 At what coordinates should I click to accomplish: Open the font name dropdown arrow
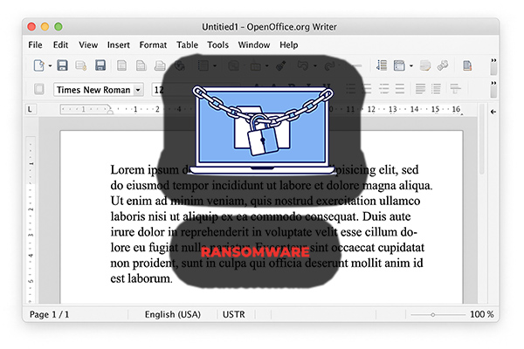[x=138, y=90]
